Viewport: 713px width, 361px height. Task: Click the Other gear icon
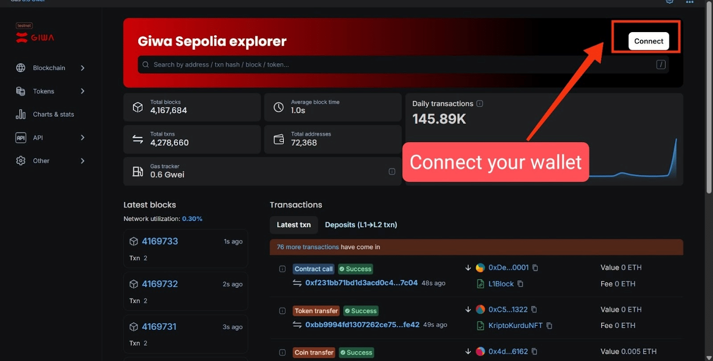tap(20, 160)
